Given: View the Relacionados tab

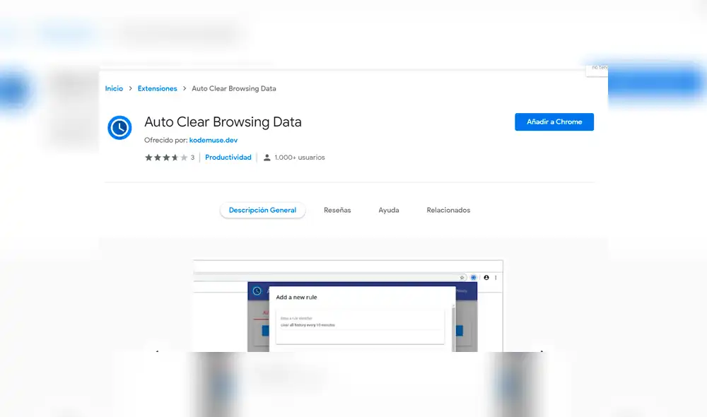Looking at the screenshot, I should [x=448, y=210].
